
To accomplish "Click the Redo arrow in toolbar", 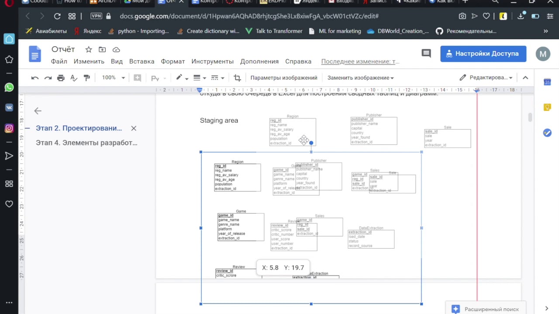I will 48,78.
